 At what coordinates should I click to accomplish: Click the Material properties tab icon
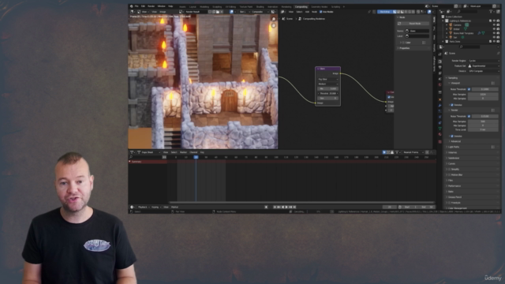point(440,134)
